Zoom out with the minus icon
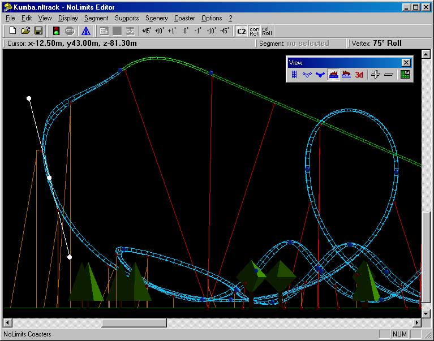 pyautogui.click(x=389, y=75)
